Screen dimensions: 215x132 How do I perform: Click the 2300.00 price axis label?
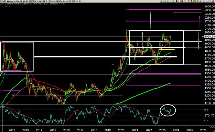coord(209,14)
